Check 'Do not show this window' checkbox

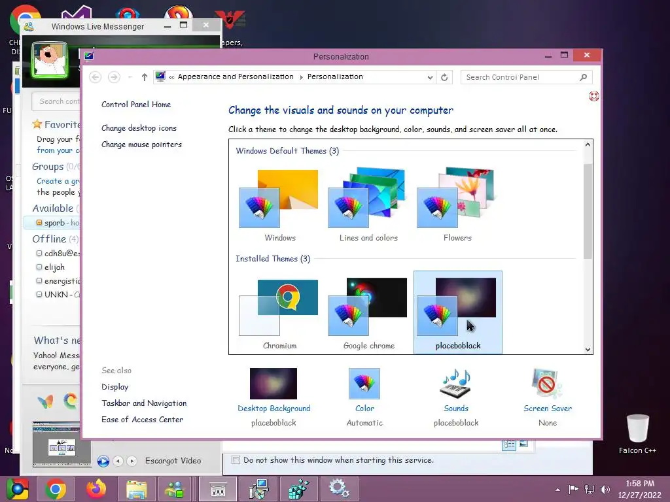236,460
